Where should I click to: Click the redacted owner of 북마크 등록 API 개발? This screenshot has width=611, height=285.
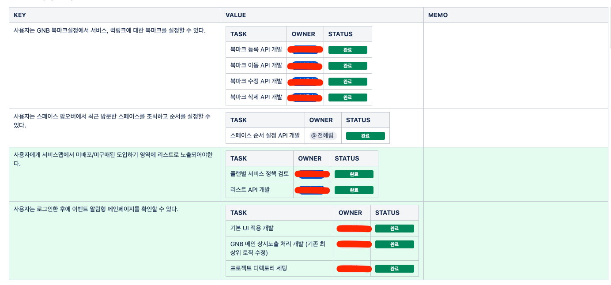coord(305,49)
